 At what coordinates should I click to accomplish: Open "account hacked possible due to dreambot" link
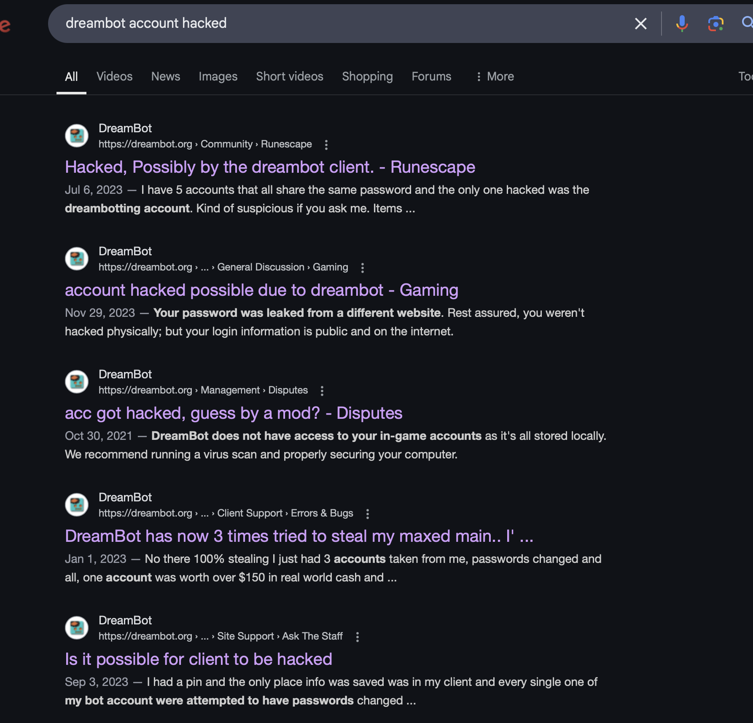tap(261, 290)
